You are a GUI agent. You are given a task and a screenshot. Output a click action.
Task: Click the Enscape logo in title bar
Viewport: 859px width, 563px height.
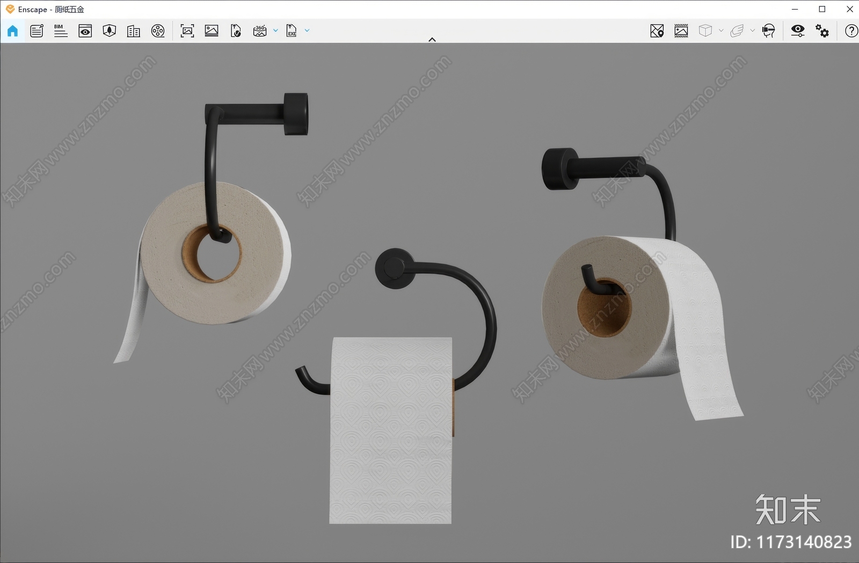pos(10,9)
